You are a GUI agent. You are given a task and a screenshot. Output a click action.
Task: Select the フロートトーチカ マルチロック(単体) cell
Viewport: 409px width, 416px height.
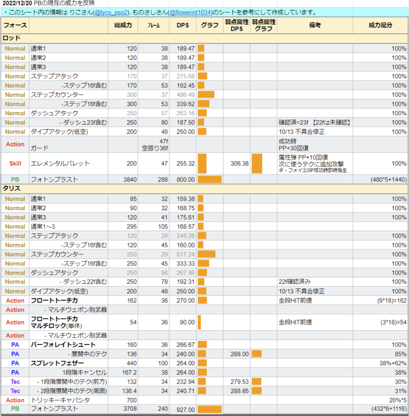pos(69,322)
